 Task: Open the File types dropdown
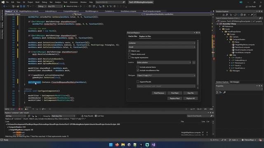click(166, 76)
